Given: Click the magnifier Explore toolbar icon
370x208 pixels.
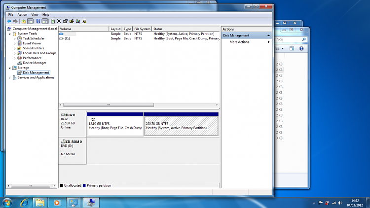Looking at the screenshot, I should (78, 21).
